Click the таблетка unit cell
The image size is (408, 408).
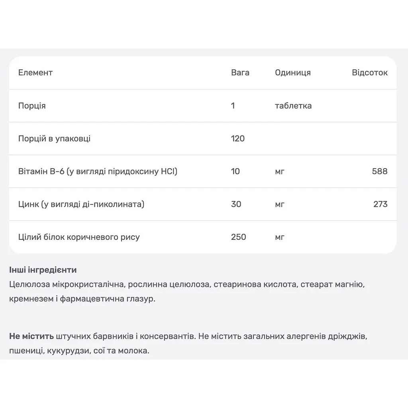pyautogui.click(x=293, y=106)
